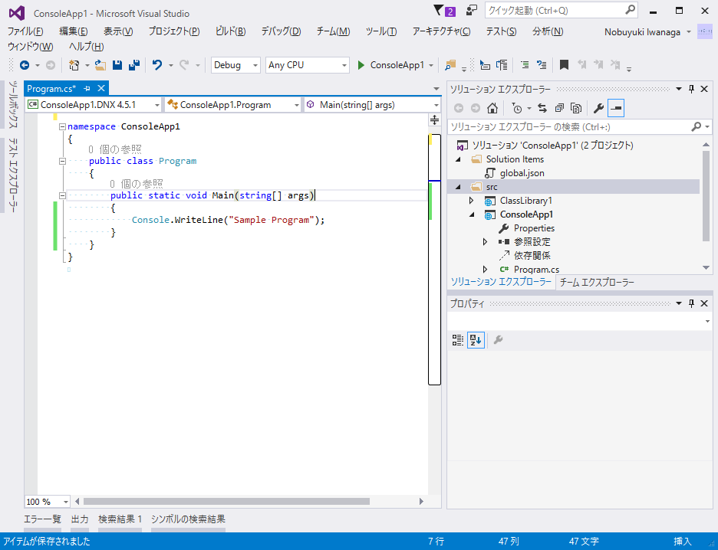Expand the 参照設定 node
Screen dimensions: 718x550
pos(486,242)
